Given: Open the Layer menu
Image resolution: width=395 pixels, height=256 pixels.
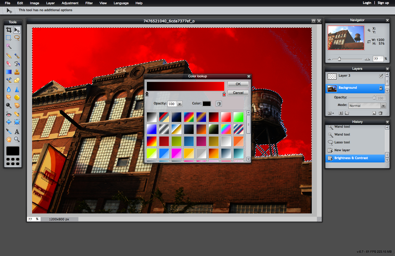Looking at the screenshot, I should click(x=51, y=3).
